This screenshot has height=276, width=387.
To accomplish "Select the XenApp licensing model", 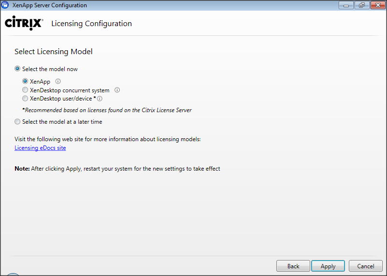I will (26, 82).
